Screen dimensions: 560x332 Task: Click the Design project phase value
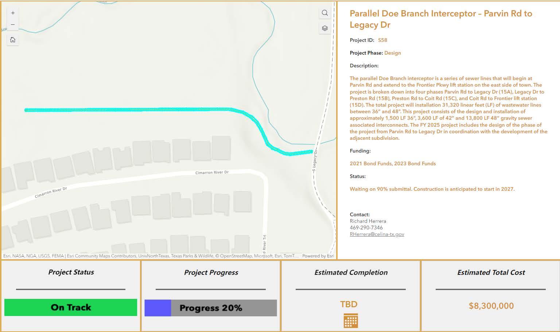392,53
